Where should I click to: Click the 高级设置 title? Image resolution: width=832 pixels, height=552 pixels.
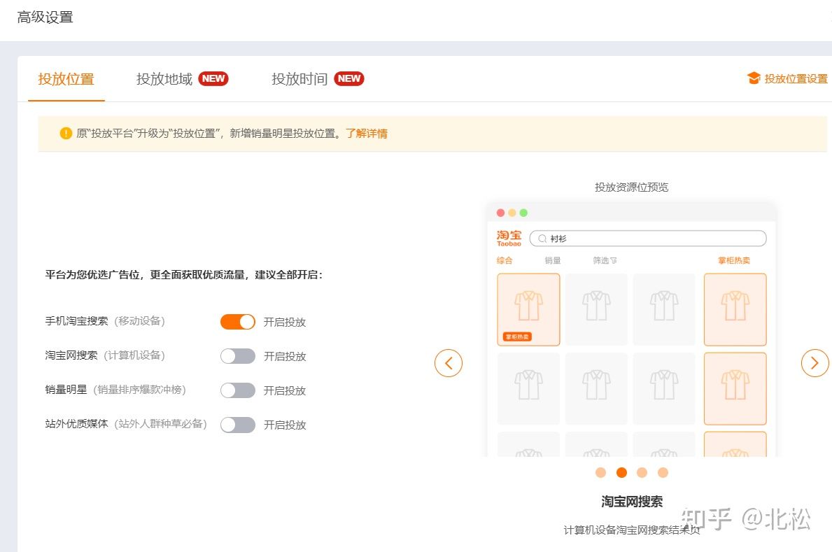[x=45, y=17]
